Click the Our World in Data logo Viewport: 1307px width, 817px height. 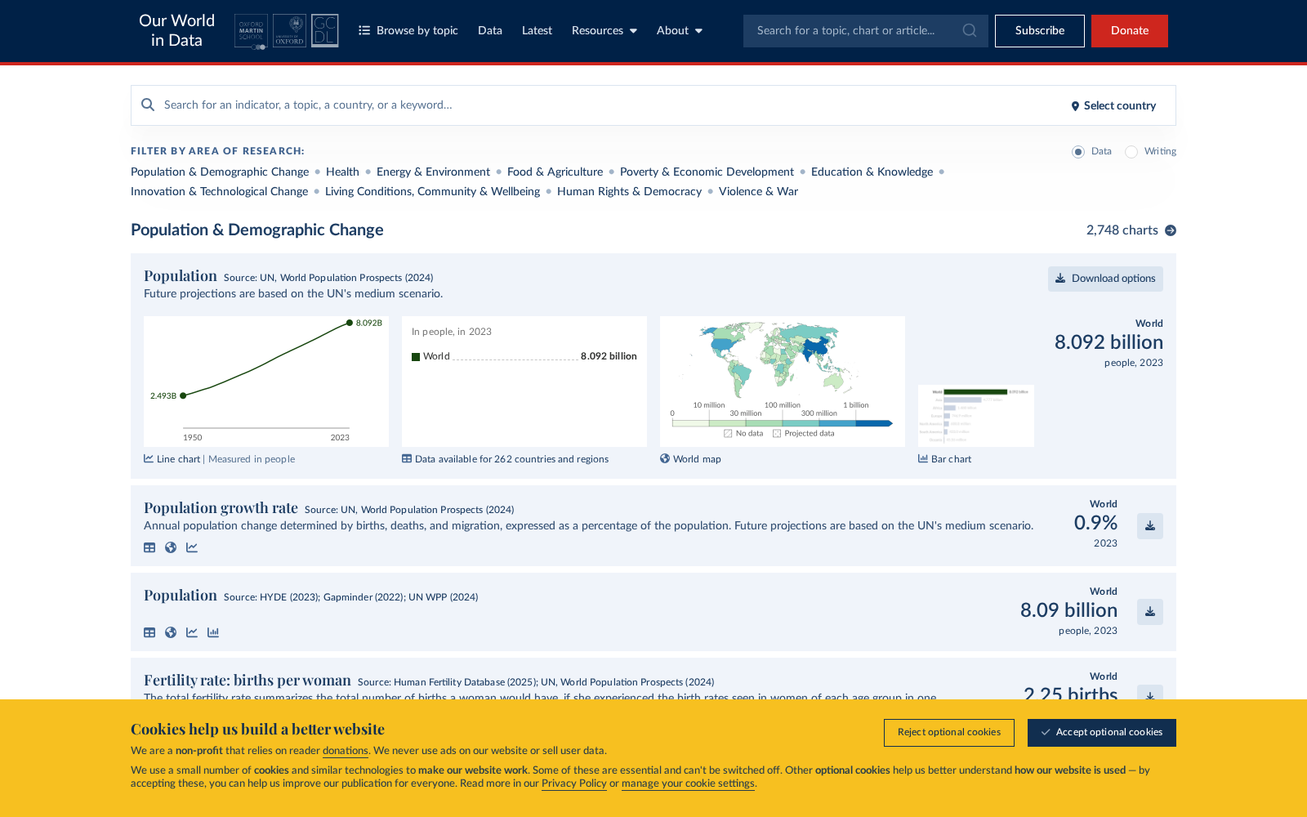click(176, 31)
